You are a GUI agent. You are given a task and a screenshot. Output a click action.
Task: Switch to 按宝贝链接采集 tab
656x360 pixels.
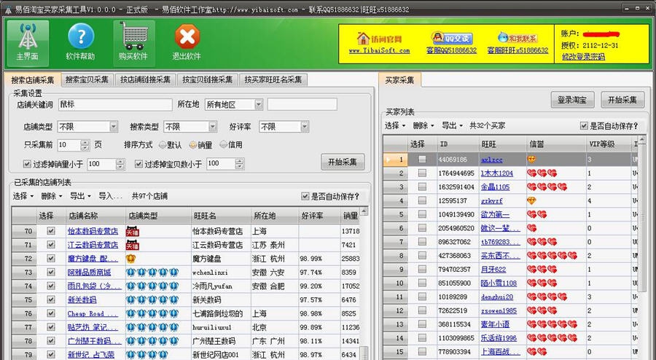coord(208,80)
